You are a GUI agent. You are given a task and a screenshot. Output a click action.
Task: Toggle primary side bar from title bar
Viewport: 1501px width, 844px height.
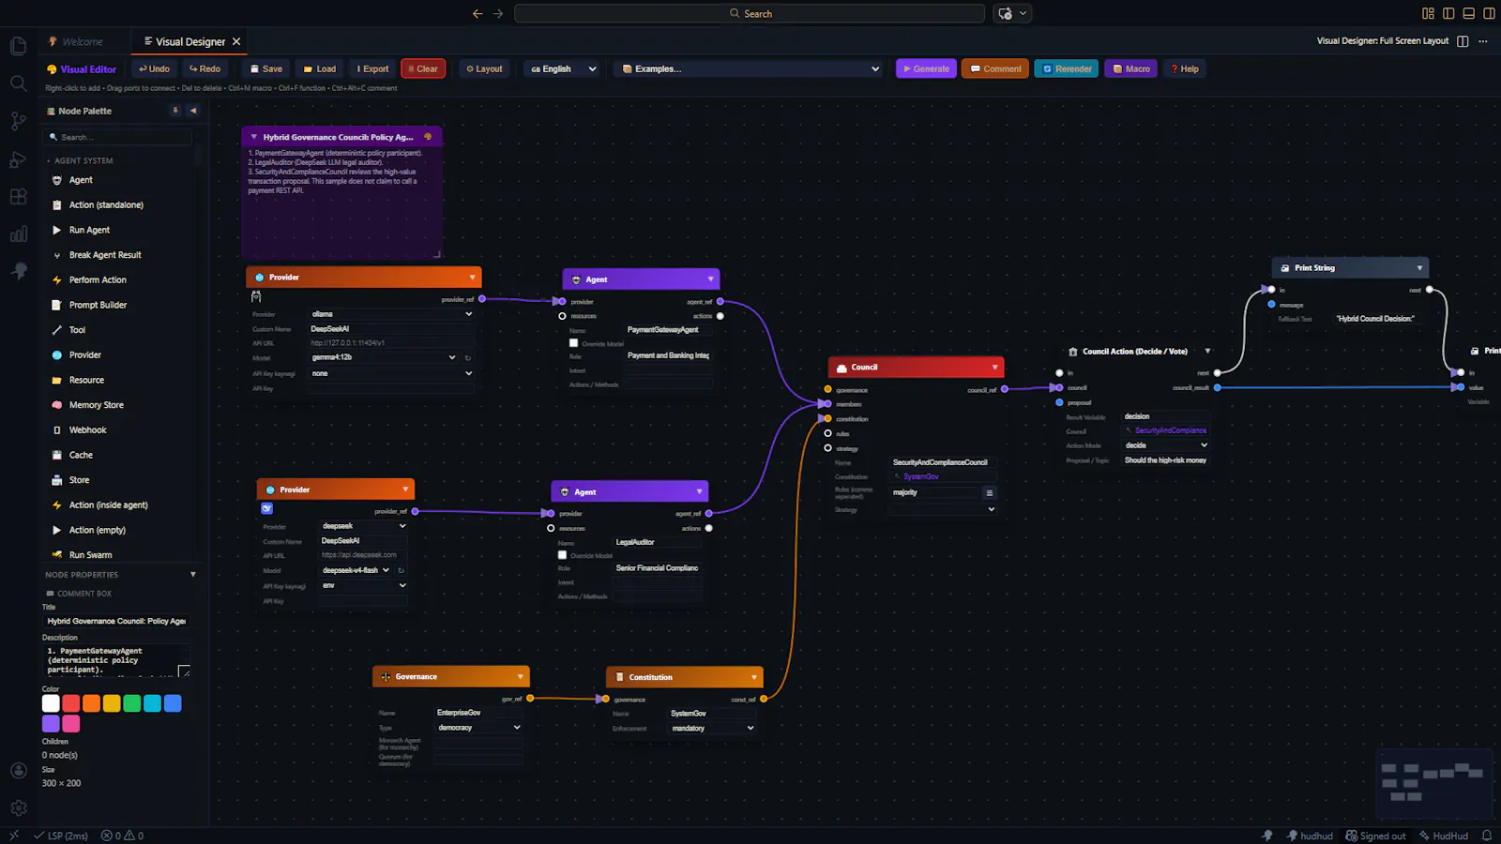(1448, 13)
